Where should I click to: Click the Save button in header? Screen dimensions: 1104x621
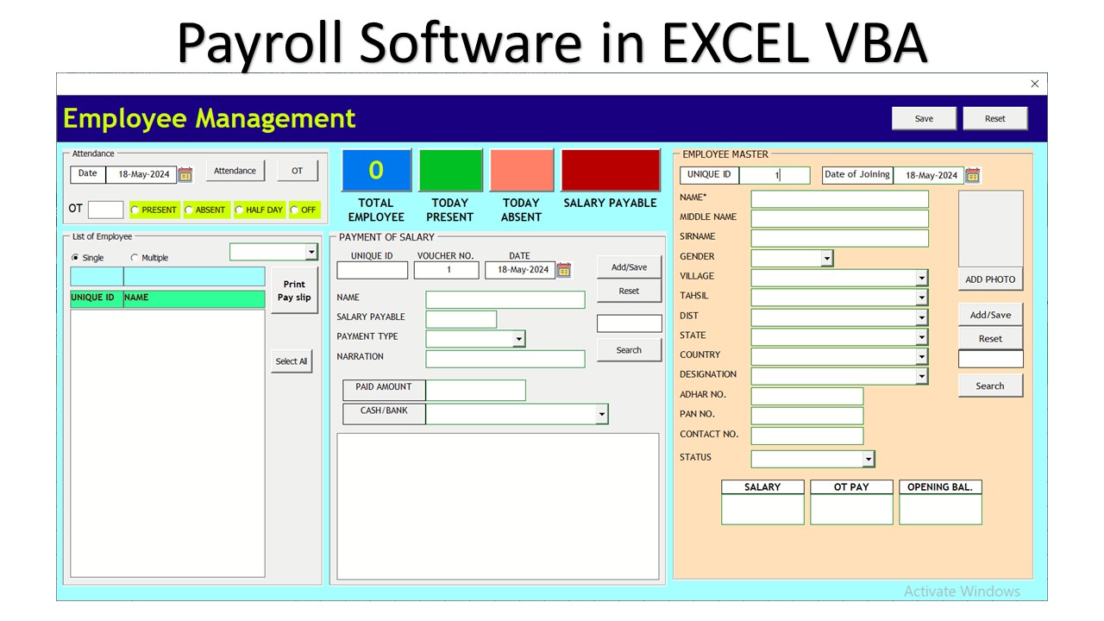click(x=924, y=118)
